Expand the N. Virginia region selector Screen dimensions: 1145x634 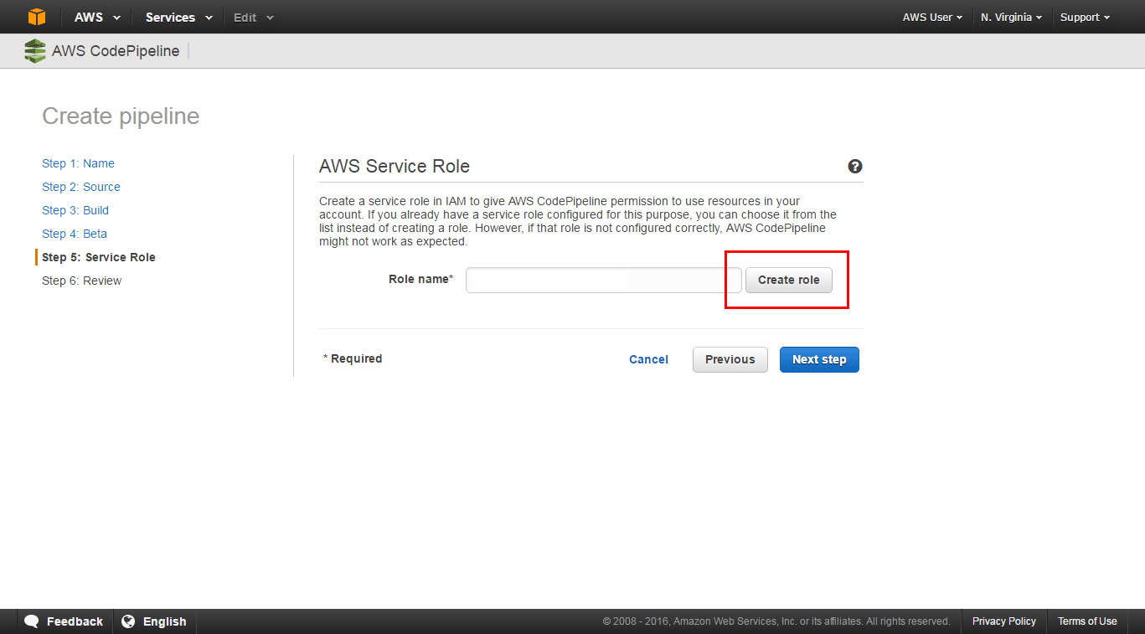1011,17
